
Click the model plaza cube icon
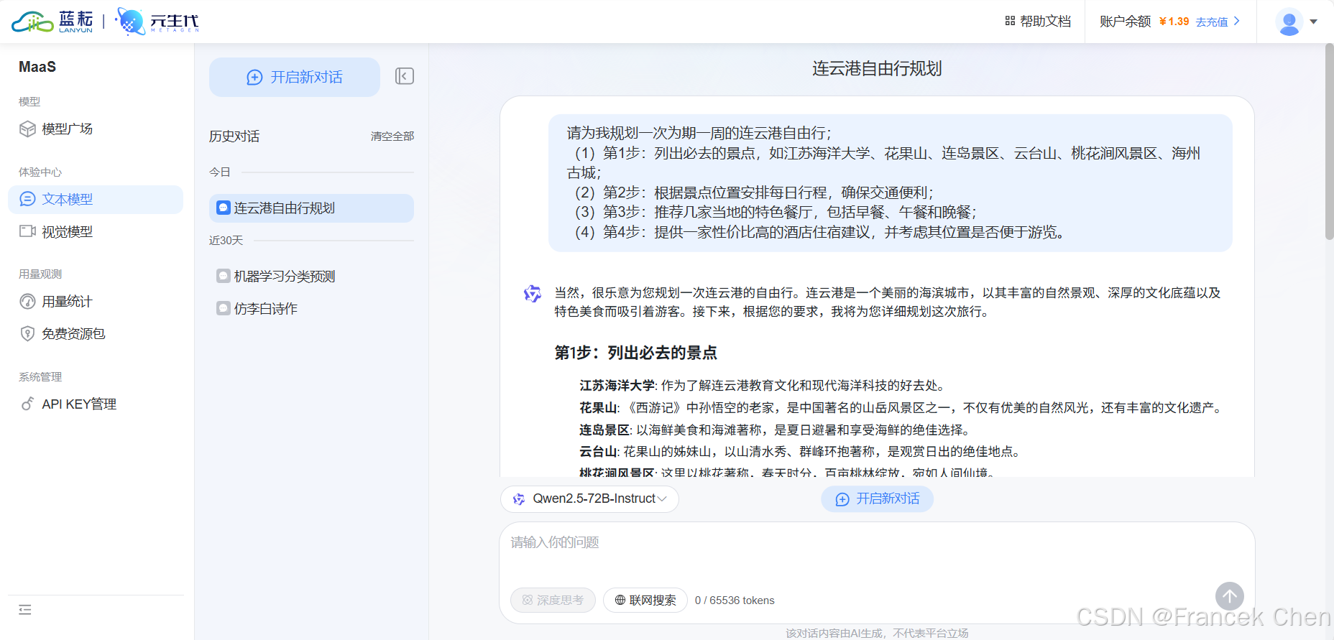(27, 129)
